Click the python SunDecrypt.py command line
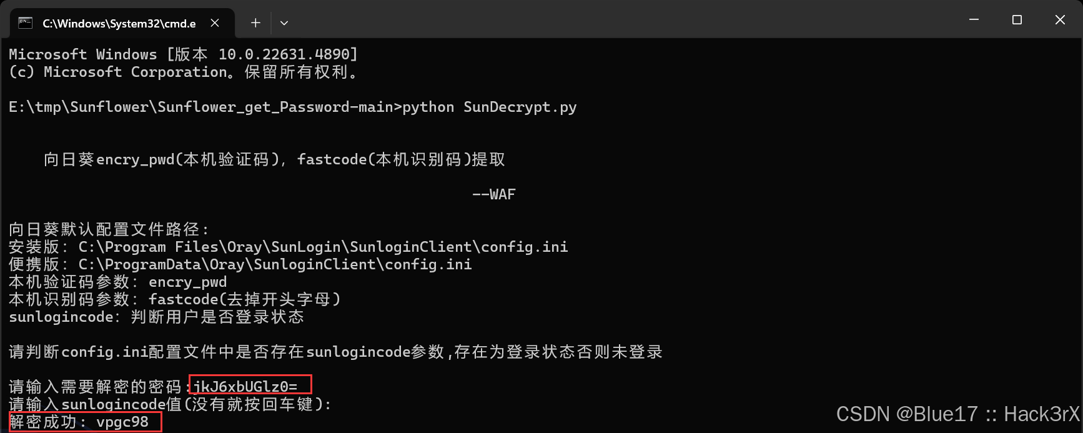This screenshot has width=1083, height=433. (487, 107)
